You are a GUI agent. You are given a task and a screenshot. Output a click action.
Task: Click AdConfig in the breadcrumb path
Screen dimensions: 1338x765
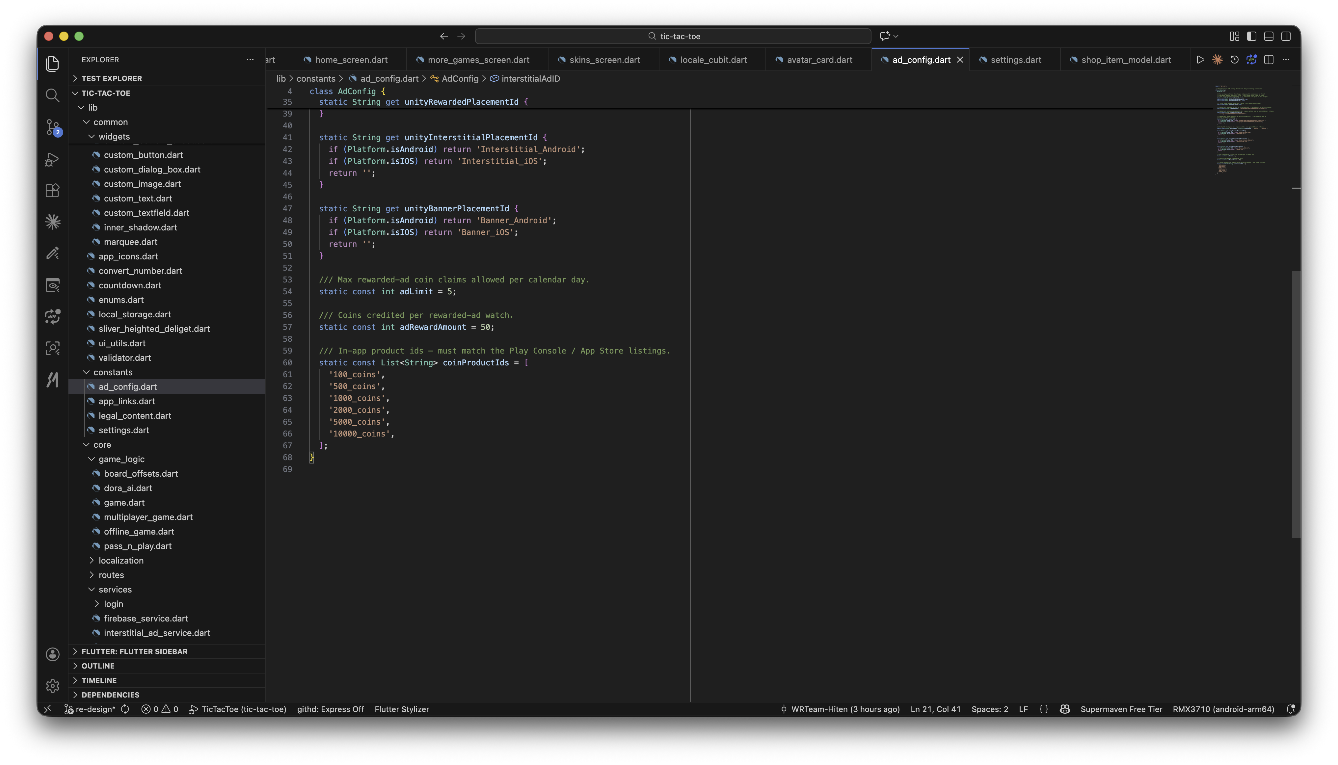click(460, 79)
